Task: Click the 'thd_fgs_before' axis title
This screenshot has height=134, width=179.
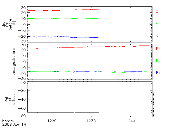Action: point(14,62)
